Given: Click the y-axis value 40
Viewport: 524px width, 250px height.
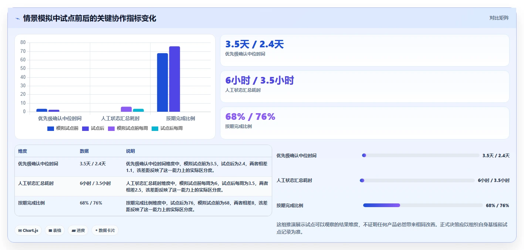Looking at the screenshot, I should point(23,77).
